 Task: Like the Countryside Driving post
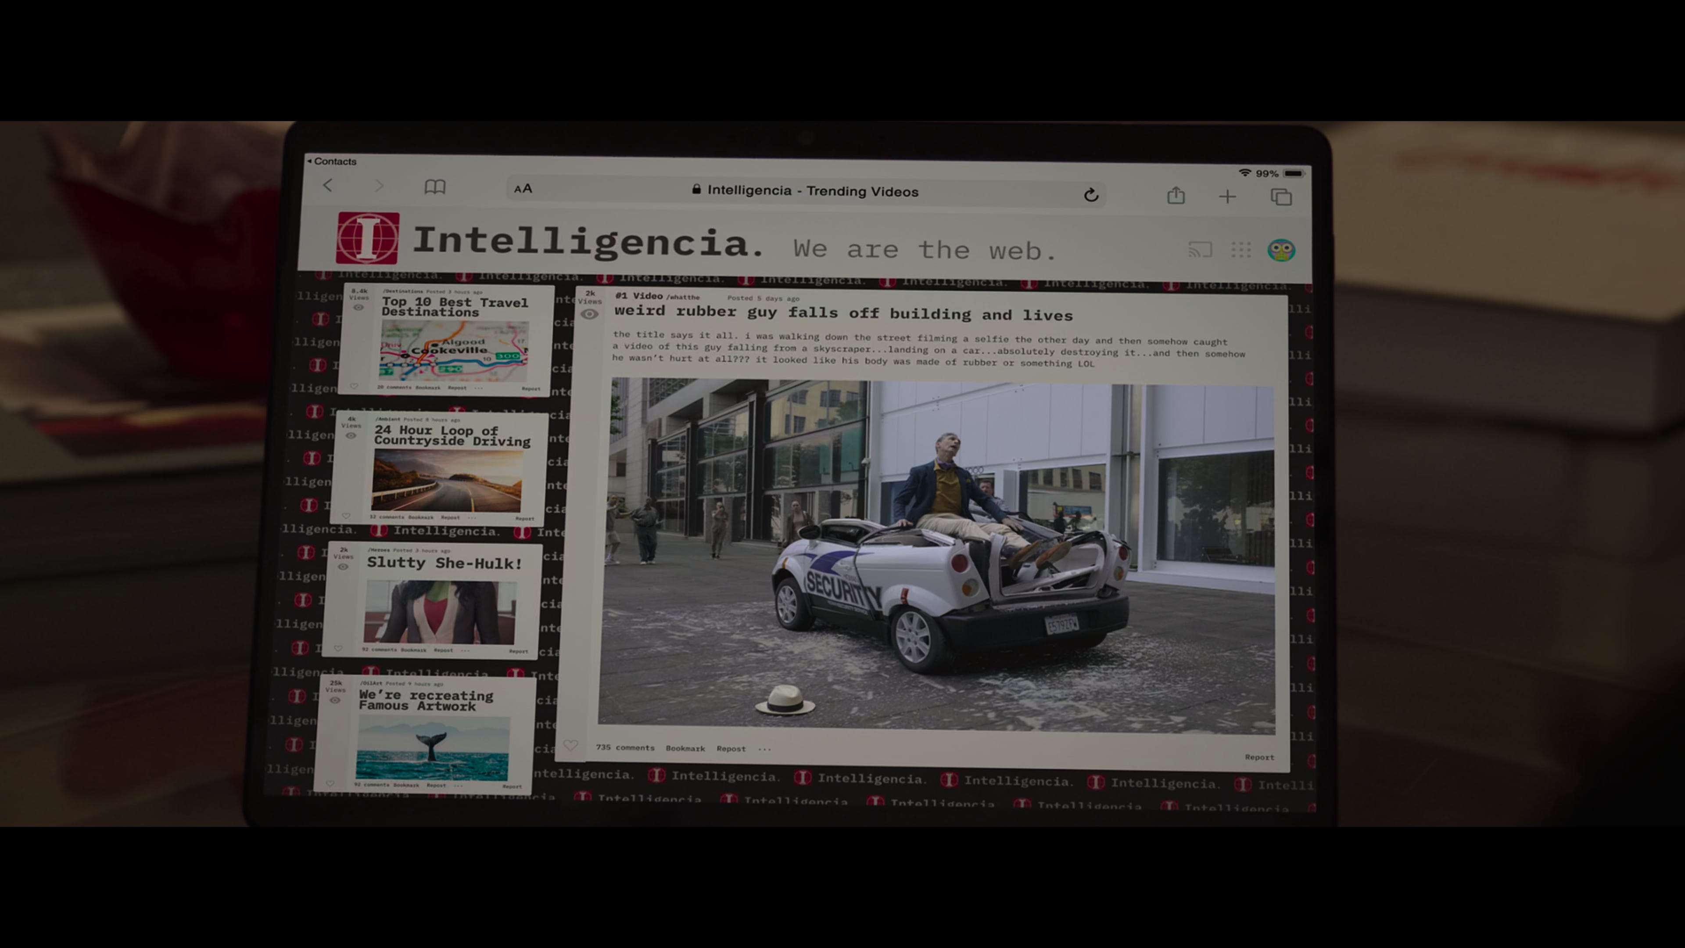click(346, 516)
